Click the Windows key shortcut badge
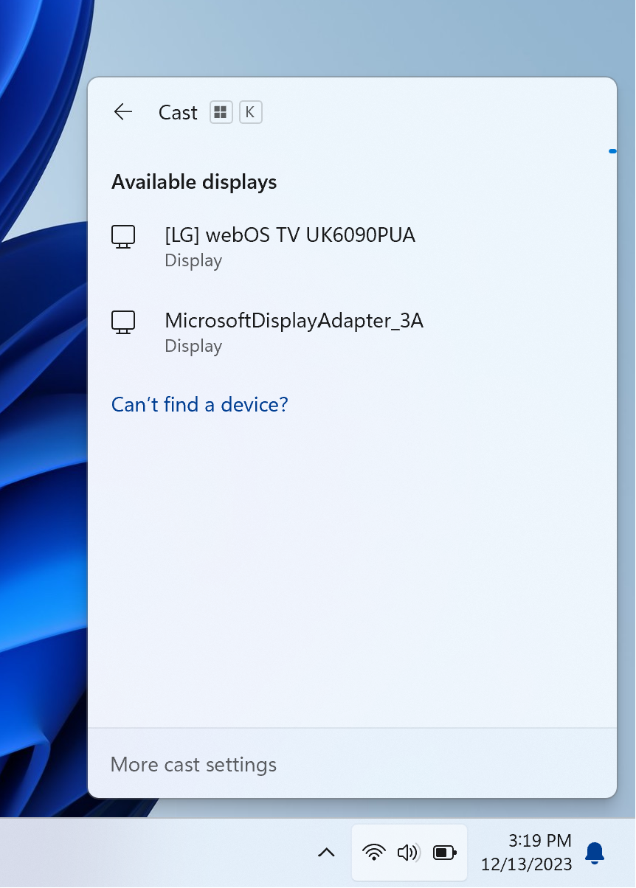 (221, 112)
